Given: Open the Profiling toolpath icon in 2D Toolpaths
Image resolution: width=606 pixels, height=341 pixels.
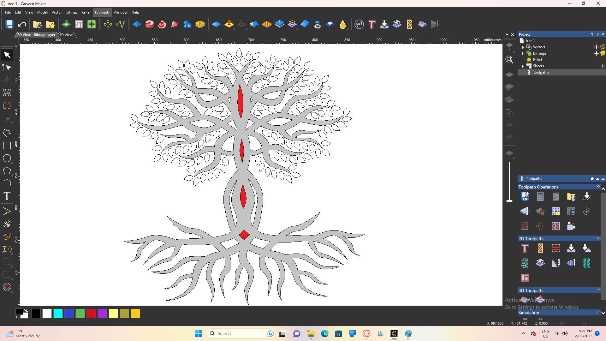Looking at the screenshot, I should click(x=525, y=248).
